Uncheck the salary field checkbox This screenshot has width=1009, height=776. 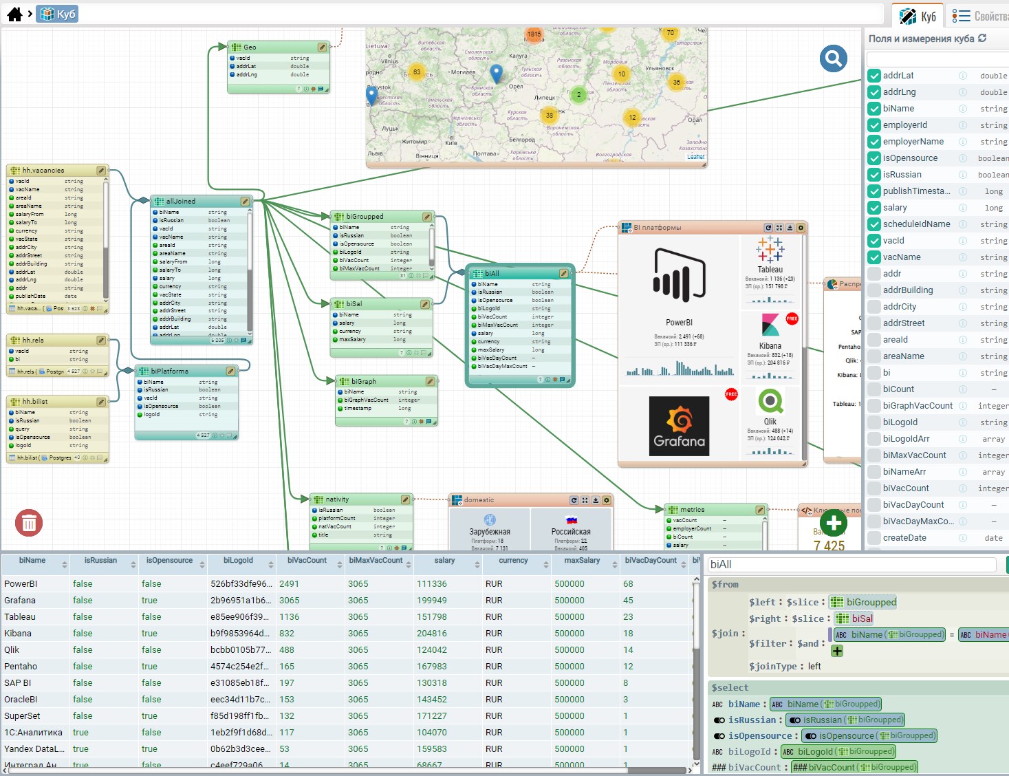click(874, 208)
